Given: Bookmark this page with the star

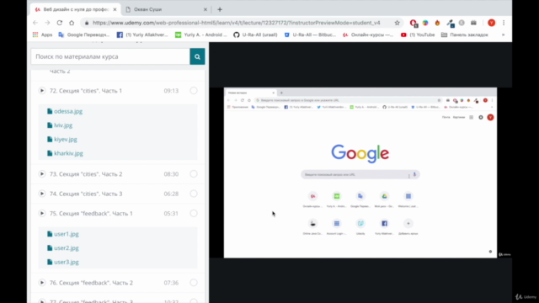Looking at the screenshot, I should point(397,23).
